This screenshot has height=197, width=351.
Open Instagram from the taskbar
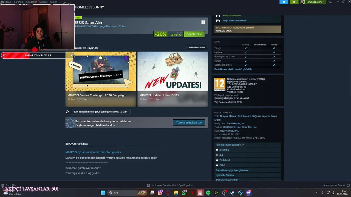[160, 193]
